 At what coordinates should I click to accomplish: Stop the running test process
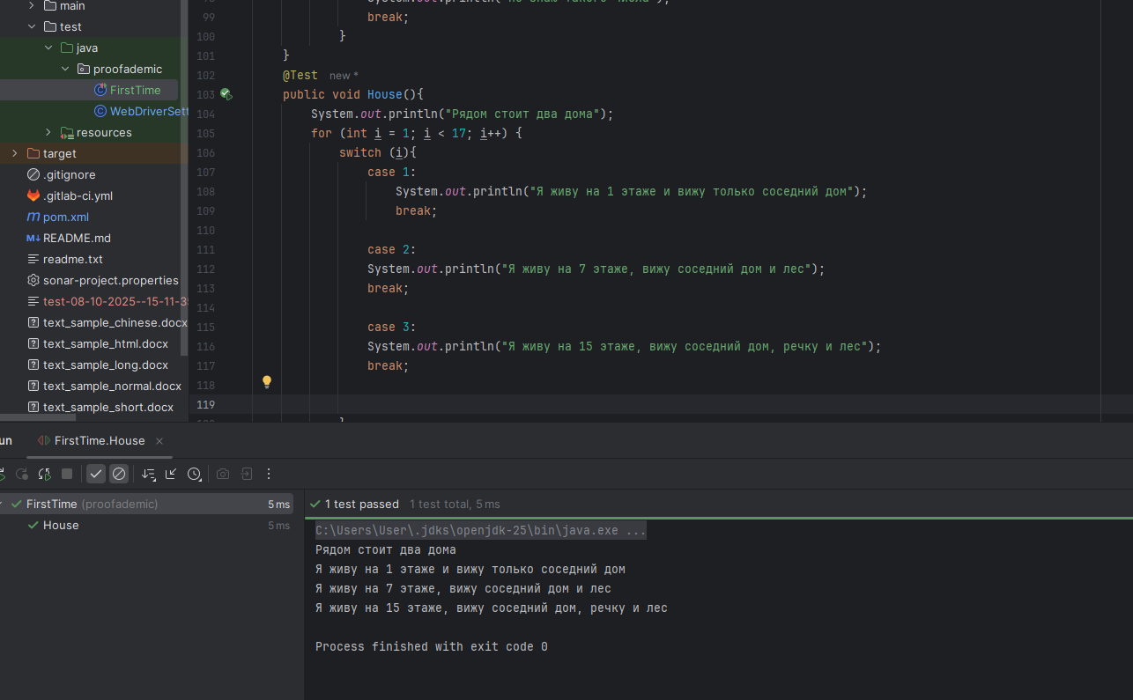tap(67, 474)
